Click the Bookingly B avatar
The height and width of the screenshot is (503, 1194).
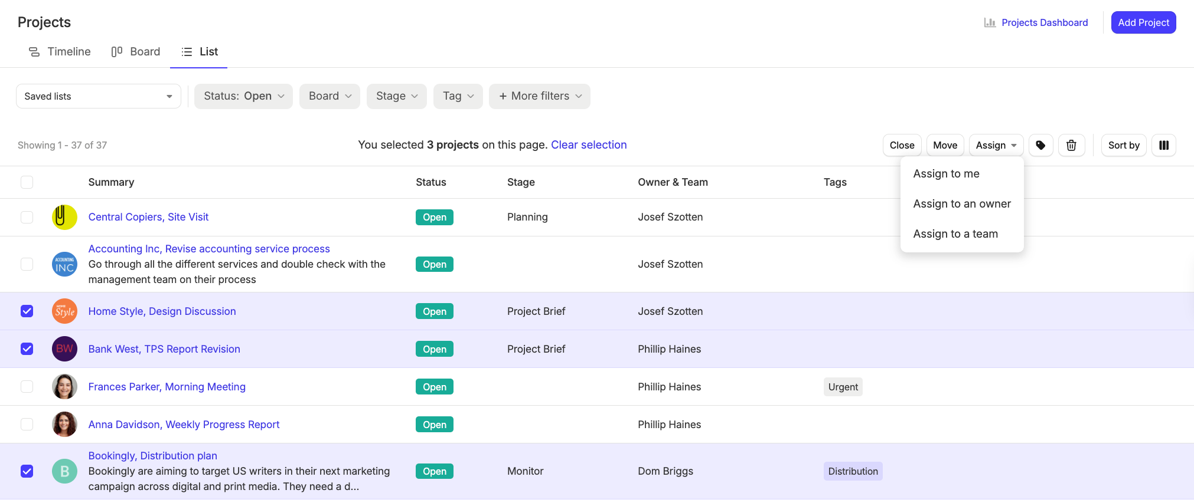[64, 471]
